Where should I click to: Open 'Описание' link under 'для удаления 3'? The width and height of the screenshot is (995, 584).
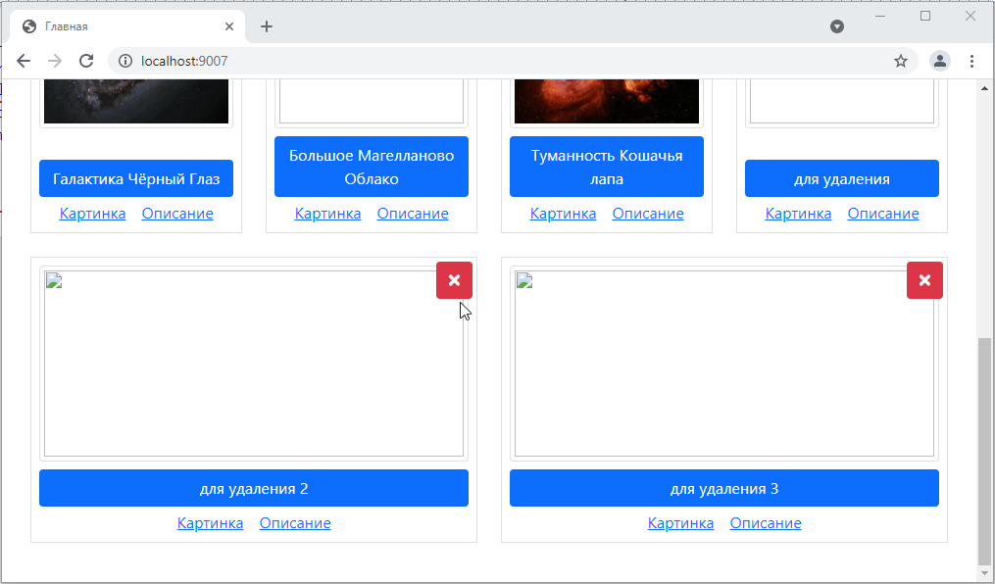tap(766, 523)
